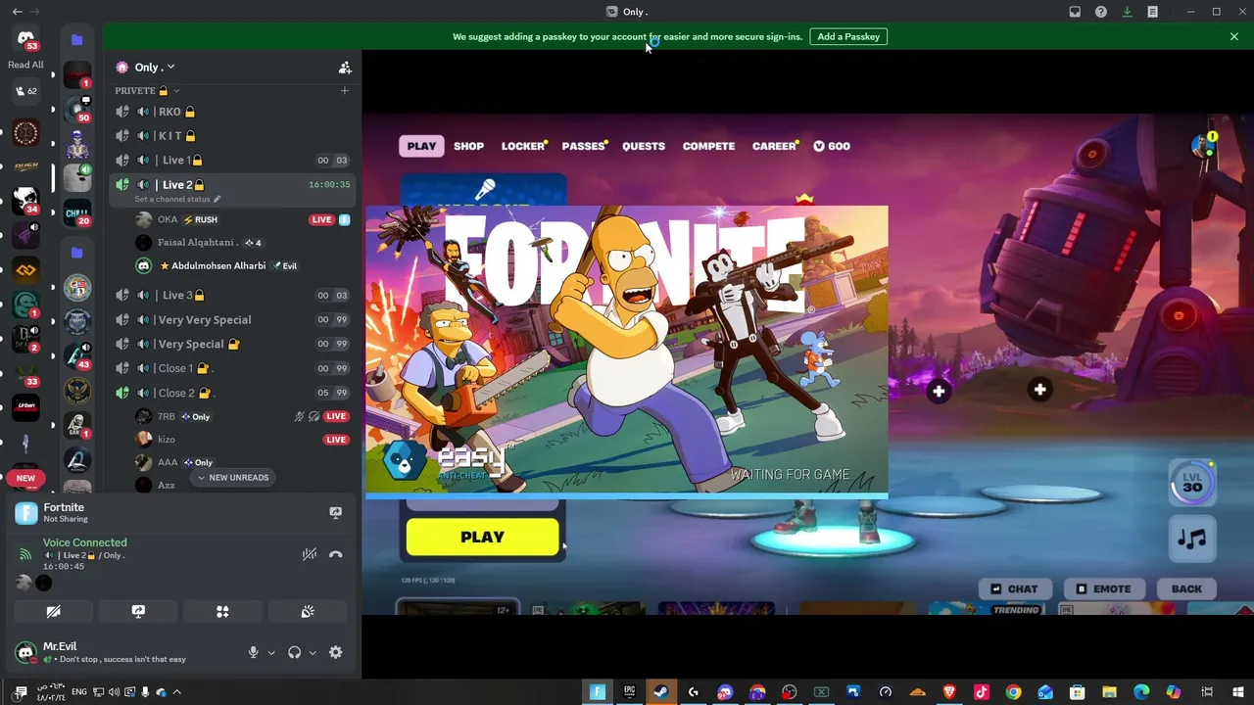This screenshot has height=705, width=1254.
Task: Join the Close 1 voice channel
Action: 233,368
